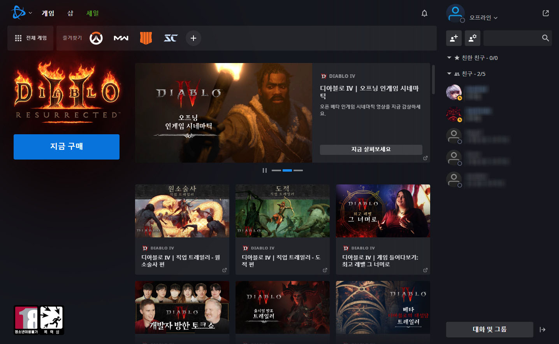Image resolution: width=559 pixels, height=344 pixels.
Task: Click the news feed scrollbar
Action: click(433, 79)
